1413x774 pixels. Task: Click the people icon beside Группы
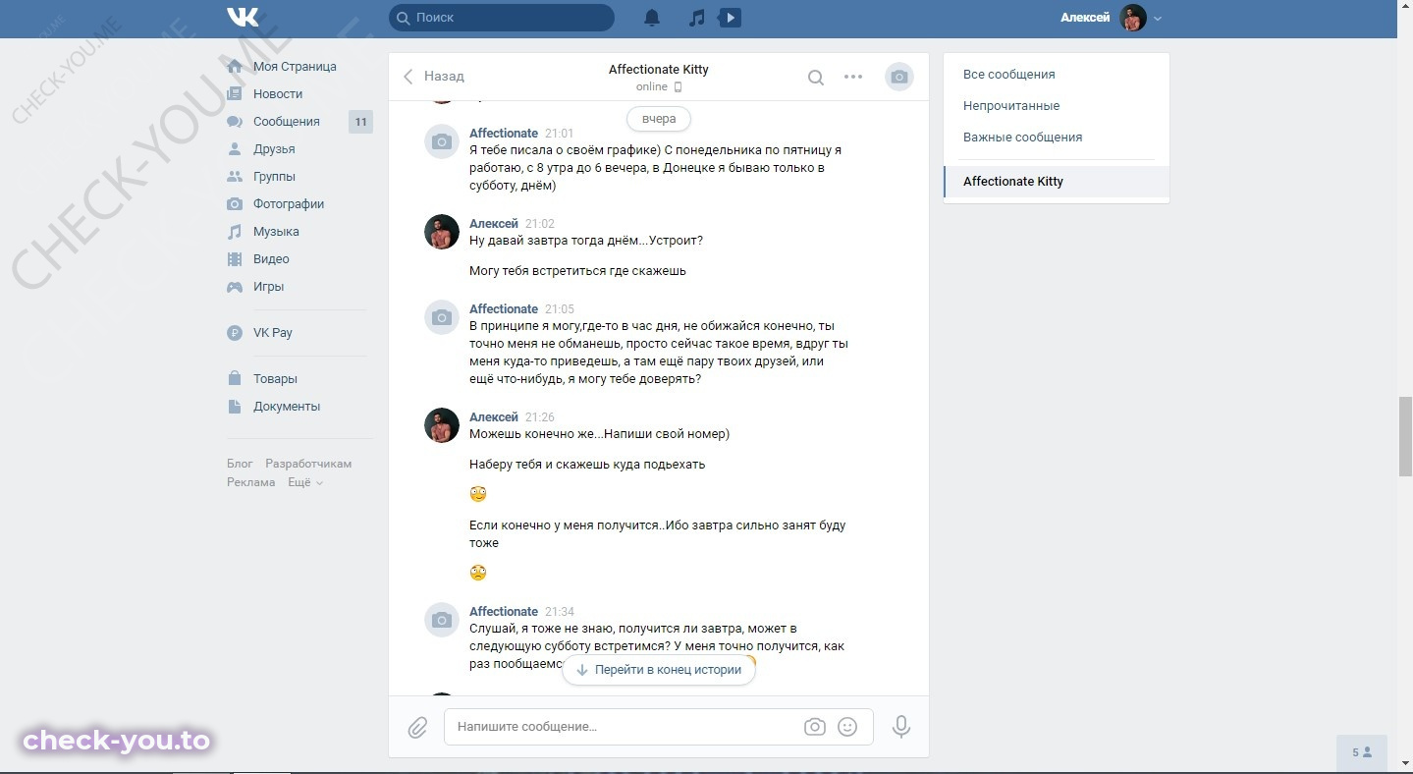235,177
